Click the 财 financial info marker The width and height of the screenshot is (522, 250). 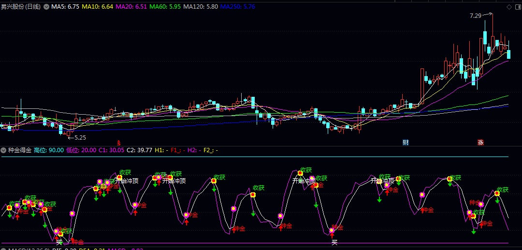tap(406, 143)
